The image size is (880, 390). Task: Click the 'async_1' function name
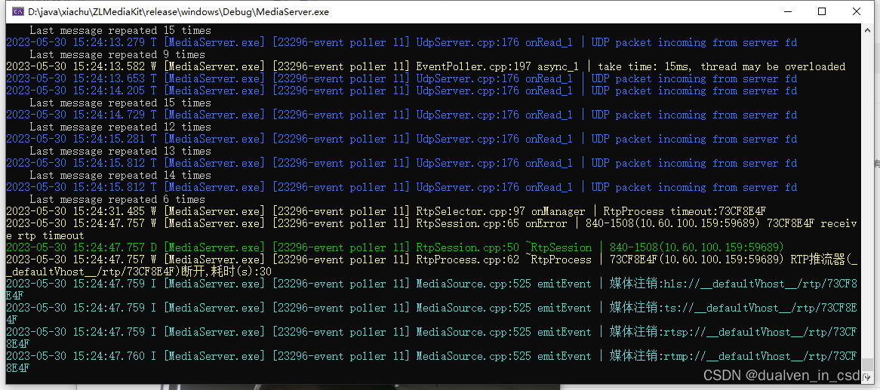558,67
